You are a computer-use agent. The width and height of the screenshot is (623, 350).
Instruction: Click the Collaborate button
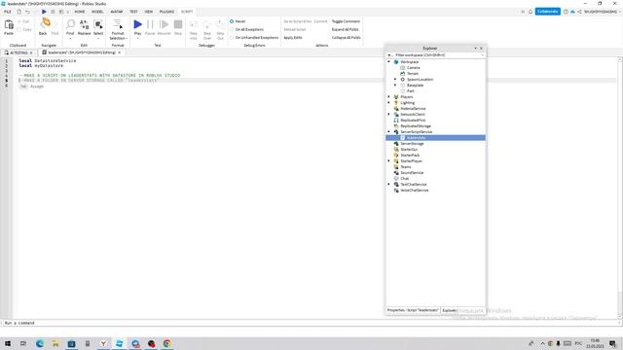pyautogui.click(x=547, y=12)
